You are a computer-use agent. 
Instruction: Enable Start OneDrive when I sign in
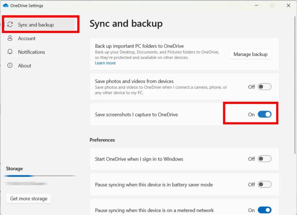(265, 159)
